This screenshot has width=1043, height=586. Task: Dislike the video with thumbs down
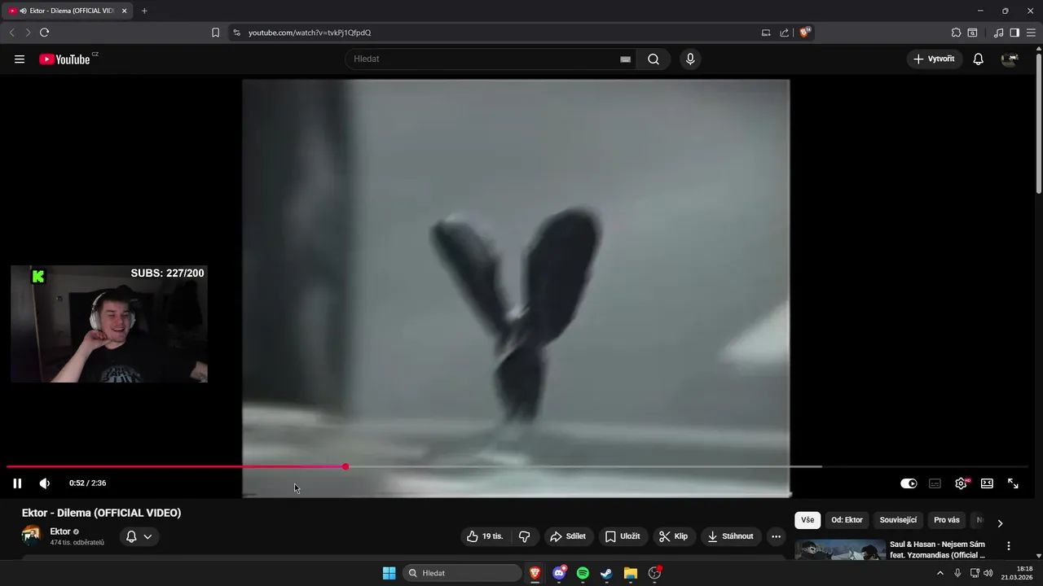coord(525,536)
